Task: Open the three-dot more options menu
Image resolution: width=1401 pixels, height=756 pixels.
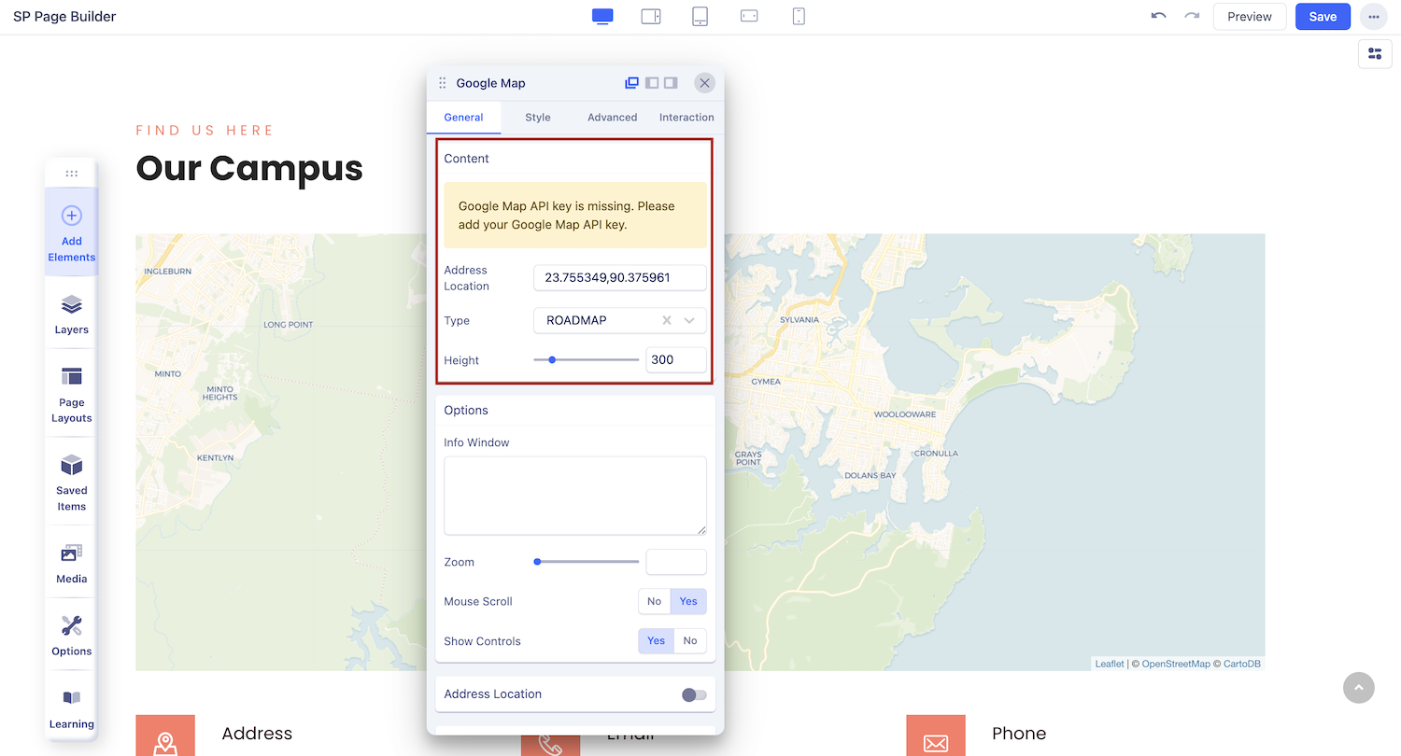Action: point(1373,17)
